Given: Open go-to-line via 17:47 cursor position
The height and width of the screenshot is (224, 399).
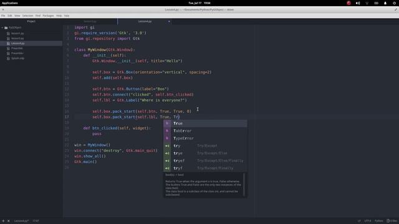Looking at the screenshot, I should pyautogui.click(x=36, y=221).
